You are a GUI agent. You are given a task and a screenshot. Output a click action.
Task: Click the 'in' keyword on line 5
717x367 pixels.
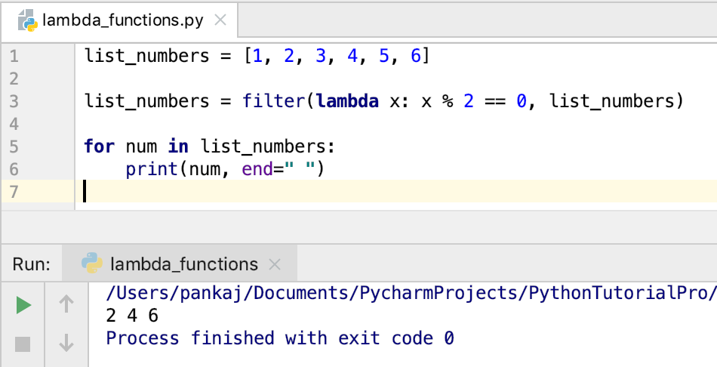[x=178, y=146]
